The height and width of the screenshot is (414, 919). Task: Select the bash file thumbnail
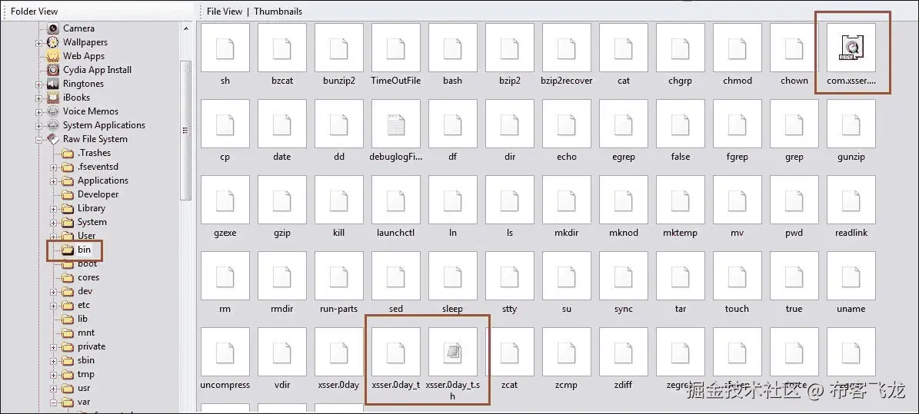(x=452, y=48)
